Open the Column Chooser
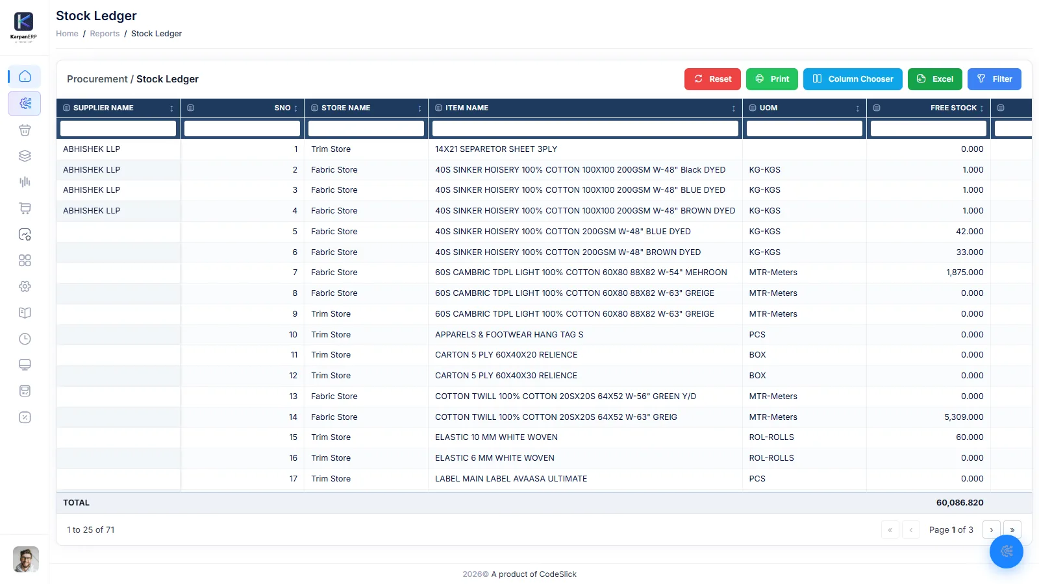Screen dimensions: 1039x584 click(853, 79)
